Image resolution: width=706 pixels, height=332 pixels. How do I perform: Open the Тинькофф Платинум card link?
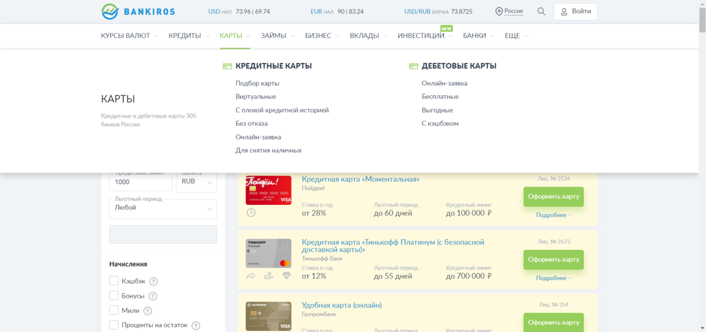pyautogui.click(x=393, y=246)
